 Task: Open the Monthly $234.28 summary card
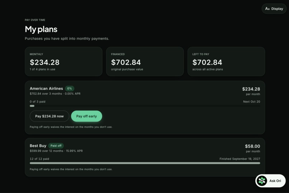[x=63, y=61]
